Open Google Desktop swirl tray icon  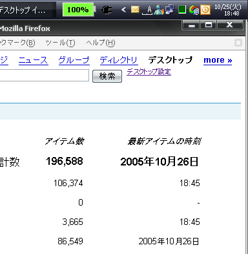[x=194, y=10]
